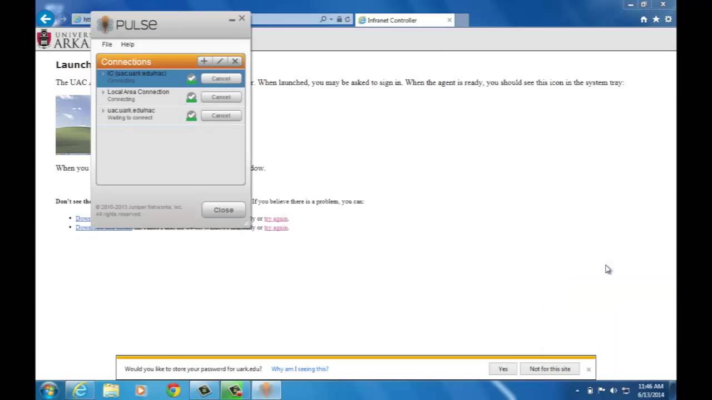Select the IC (uac.uark.edu/nac) row text

[137, 73]
